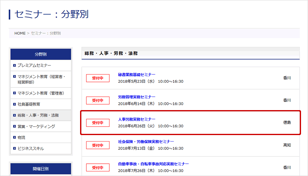The image size is (308, 176).
Task: Click 受付中 badge for 人事労務実務セミナー
Action: coord(98,123)
